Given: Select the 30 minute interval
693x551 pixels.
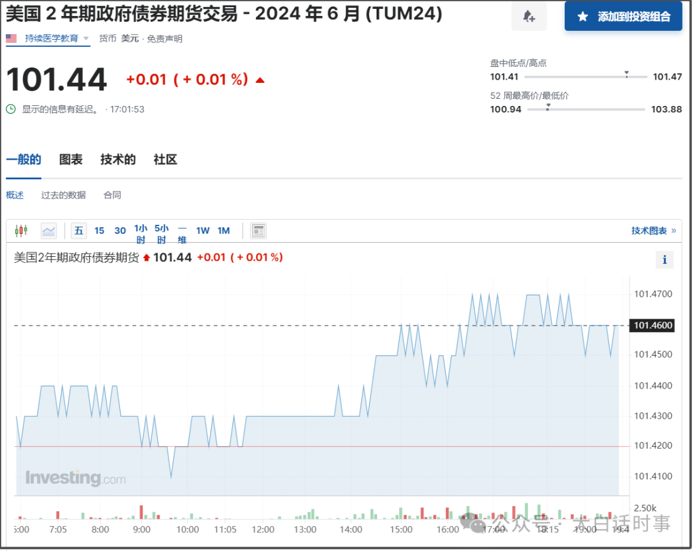Looking at the screenshot, I should point(120,231).
